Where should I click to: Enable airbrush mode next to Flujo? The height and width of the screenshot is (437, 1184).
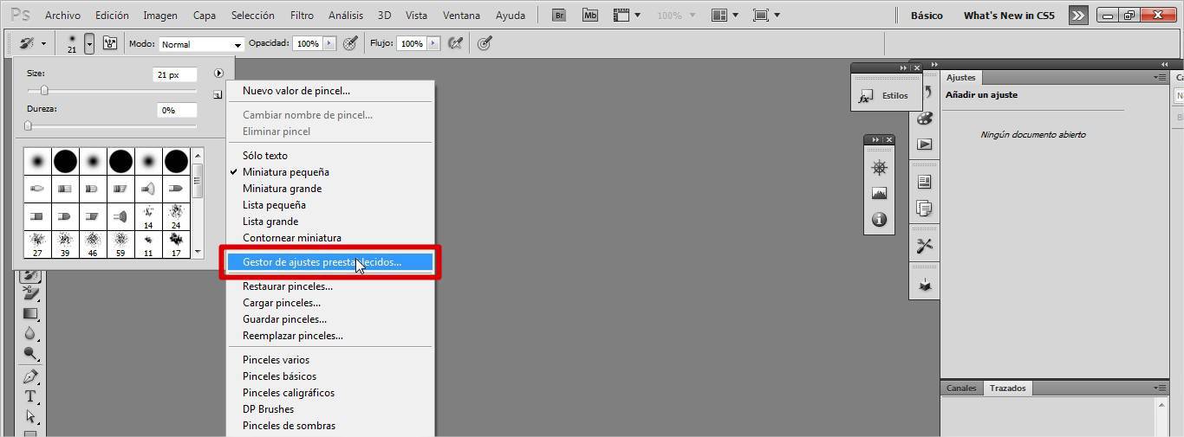456,43
